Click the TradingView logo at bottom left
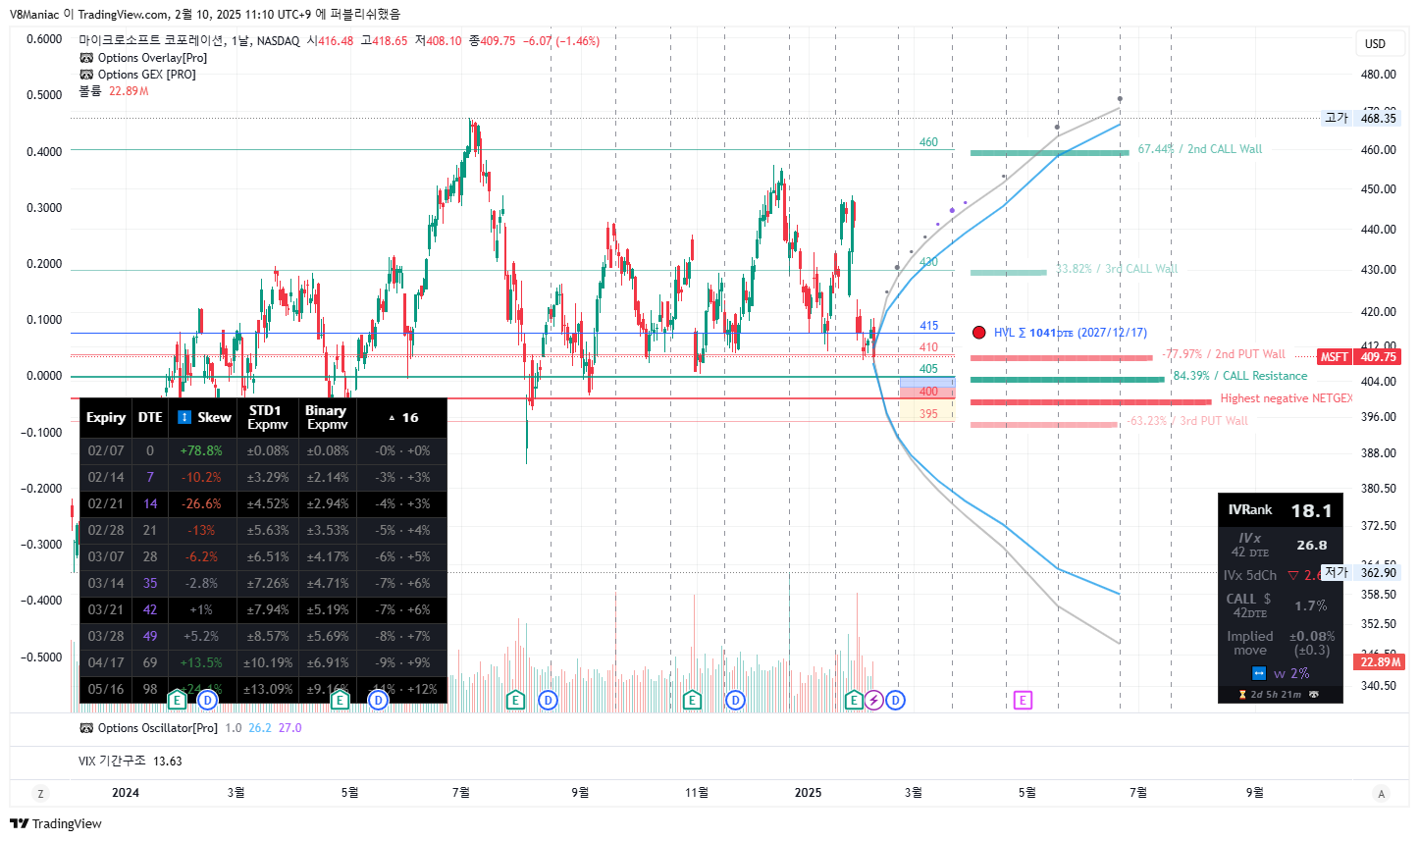The height and width of the screenshot is (841, 1419). tap(56, 823)
